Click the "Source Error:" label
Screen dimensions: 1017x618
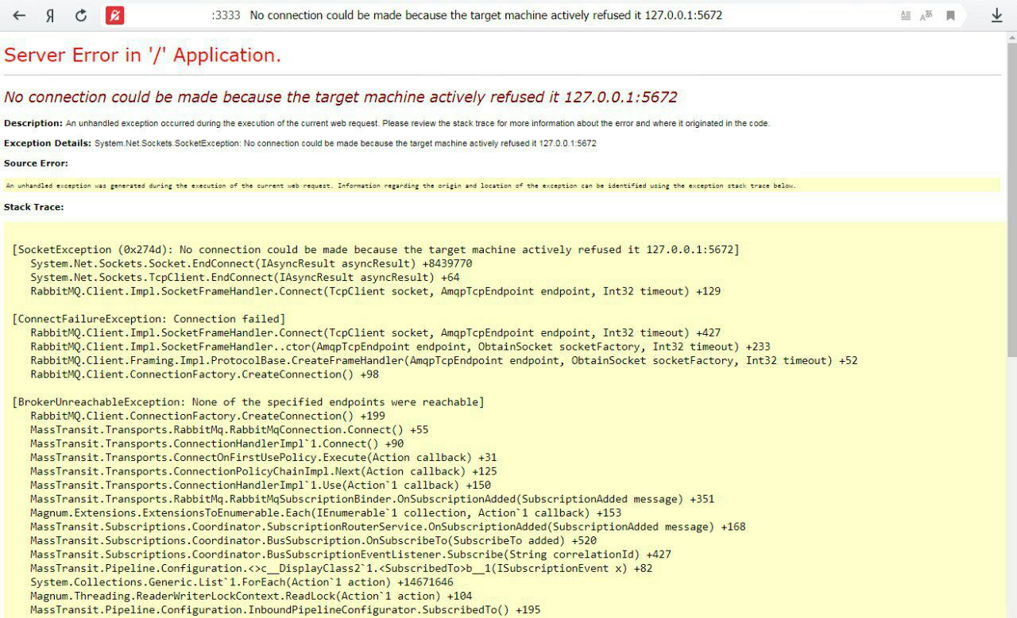tap(36, 163)
